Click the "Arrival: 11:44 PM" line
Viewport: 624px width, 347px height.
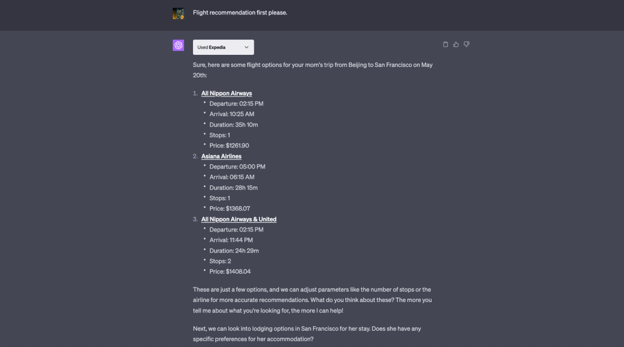click(x=231, y=240)
